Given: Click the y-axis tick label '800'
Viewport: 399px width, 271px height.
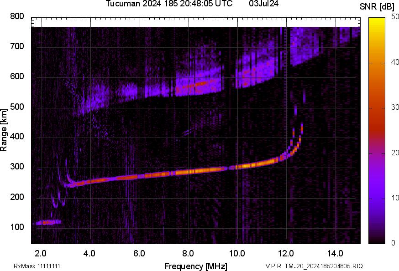Looking at the screenshot, I should [17, 16].
